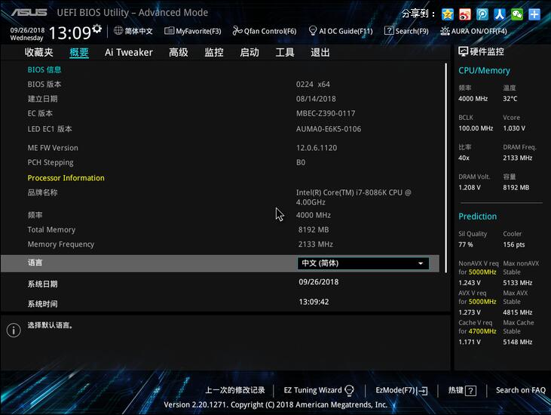Share to WeChat icon
The width and height of the screenshot is (551, 415).
pyautogui.click(x=517, y=14)
